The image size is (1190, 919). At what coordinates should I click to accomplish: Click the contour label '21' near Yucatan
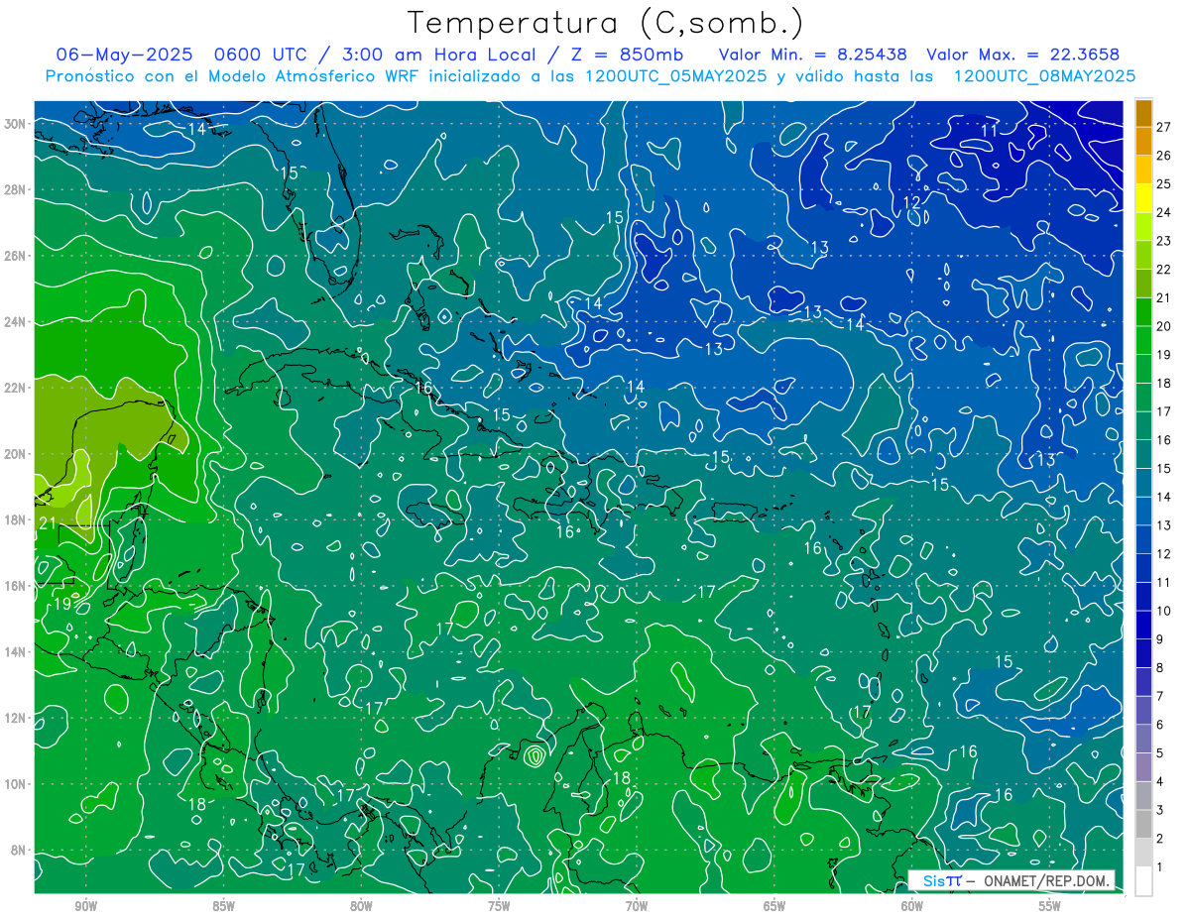coord(47,523)
